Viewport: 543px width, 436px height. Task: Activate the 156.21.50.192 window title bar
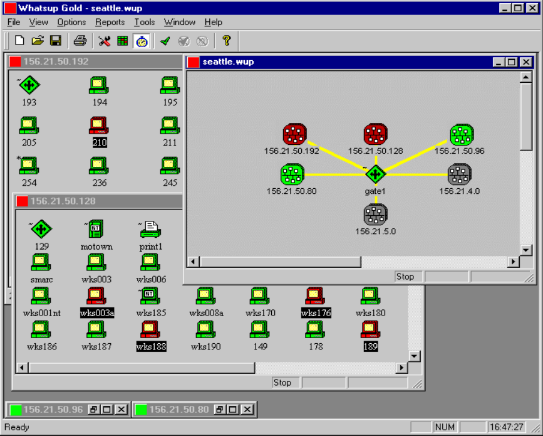click(95, 61)
